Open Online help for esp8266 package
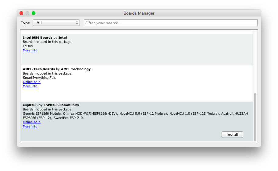278x171 pixels. (x=31, y=122)
